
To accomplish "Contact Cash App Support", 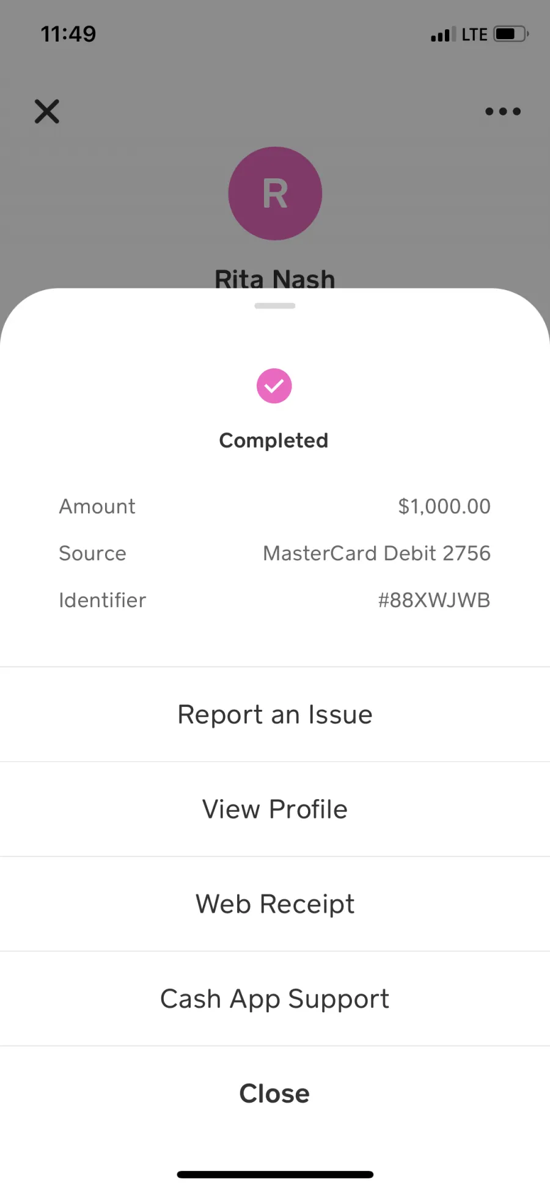I will tap(275, 998).
